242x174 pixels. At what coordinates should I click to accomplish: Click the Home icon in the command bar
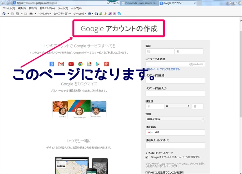(4, 14)
